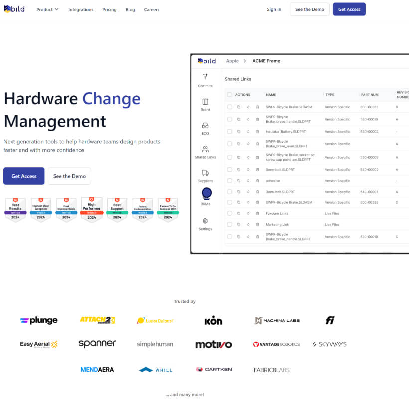Click part number 530-00009 cell
The width and height of the screenshot is (409, 399).
coord(369,157)
